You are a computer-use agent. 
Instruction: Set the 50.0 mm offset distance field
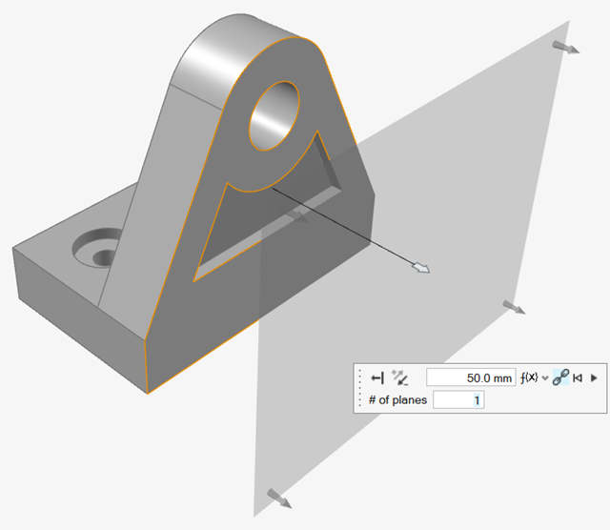pos(471,377)
